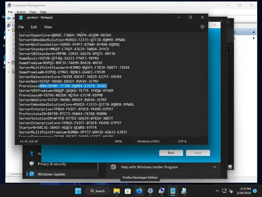Click the ServerHyperCore key line
Image resolution: width=262 pixels, height=197 pixels.
(x=65, y=35)
